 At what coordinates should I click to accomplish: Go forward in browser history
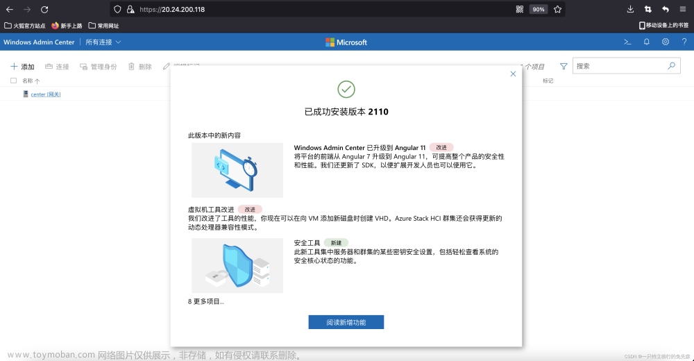[x=27, y=9]
